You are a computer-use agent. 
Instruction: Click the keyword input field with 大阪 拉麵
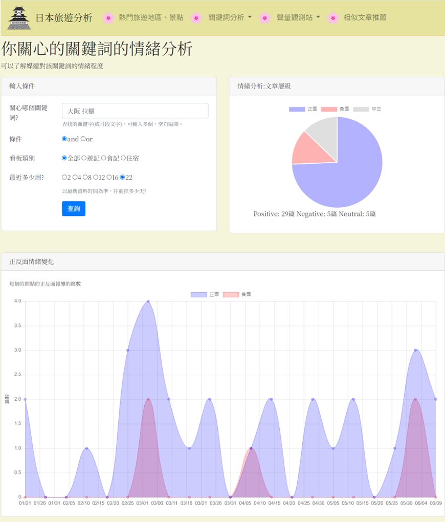135,111
